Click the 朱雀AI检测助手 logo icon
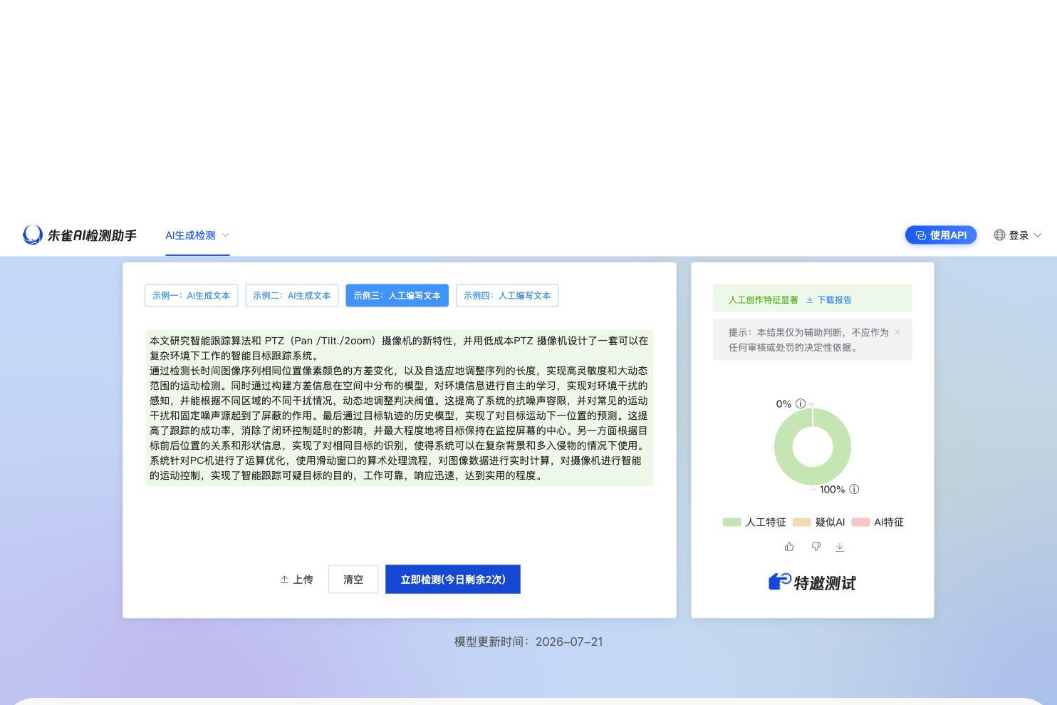The height and width of the screenshot is (705, 1057). point(33,235)
